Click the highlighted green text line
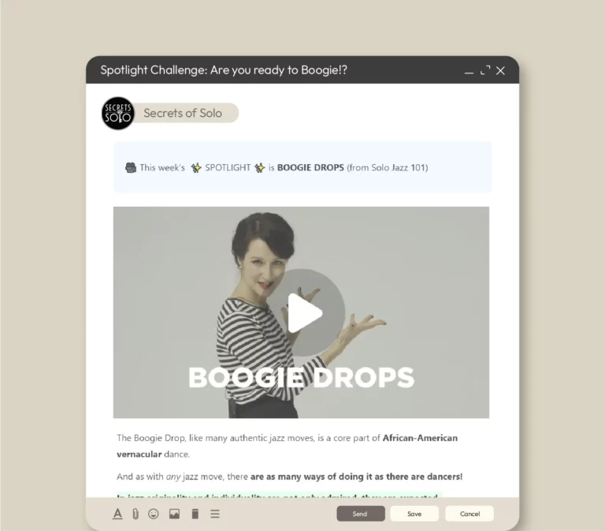 point(280,495)
